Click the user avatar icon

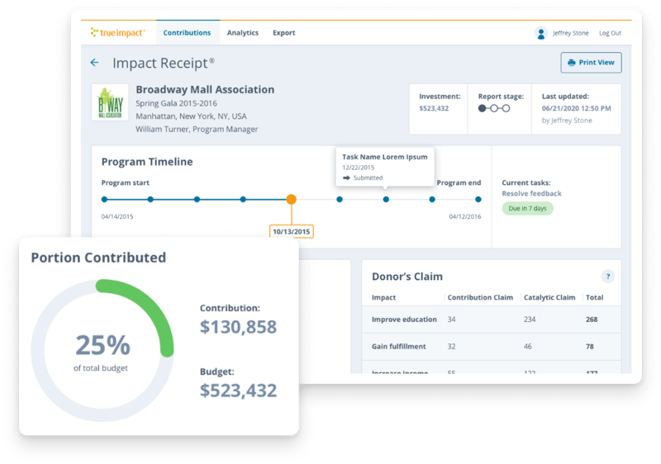541,33
